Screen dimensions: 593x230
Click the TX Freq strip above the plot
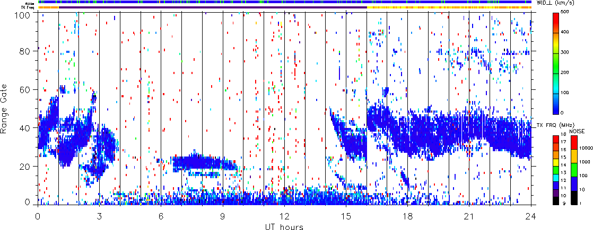click(x=284, y=7)
